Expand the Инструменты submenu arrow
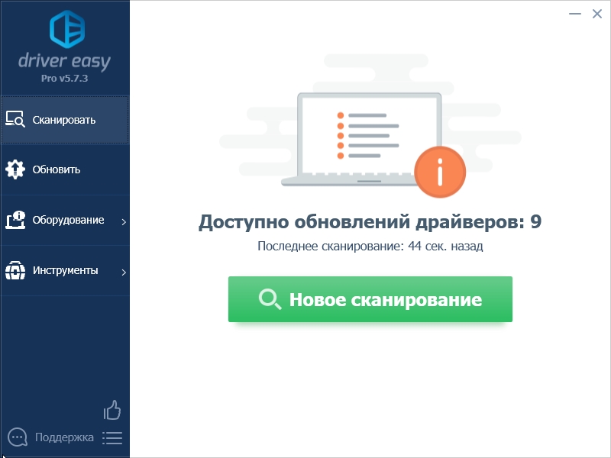Image resolution: width=611 pixels, height=458 pixels. 124,273
